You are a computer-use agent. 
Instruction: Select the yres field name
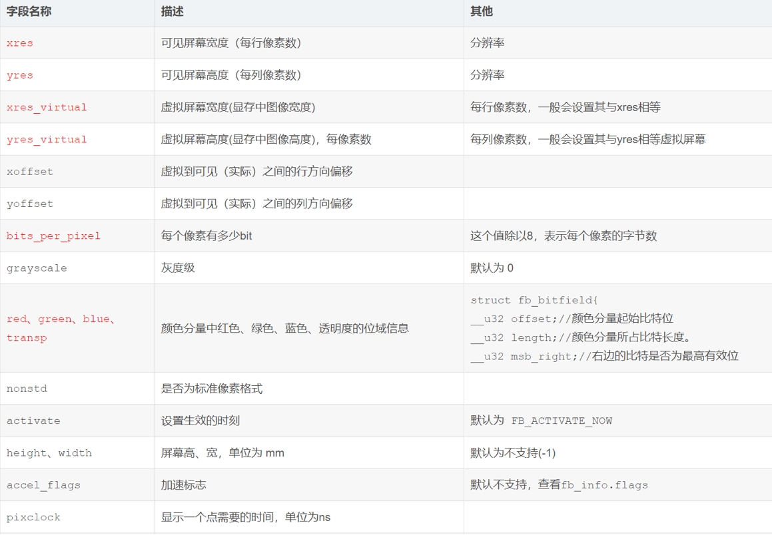pos(20,75)
